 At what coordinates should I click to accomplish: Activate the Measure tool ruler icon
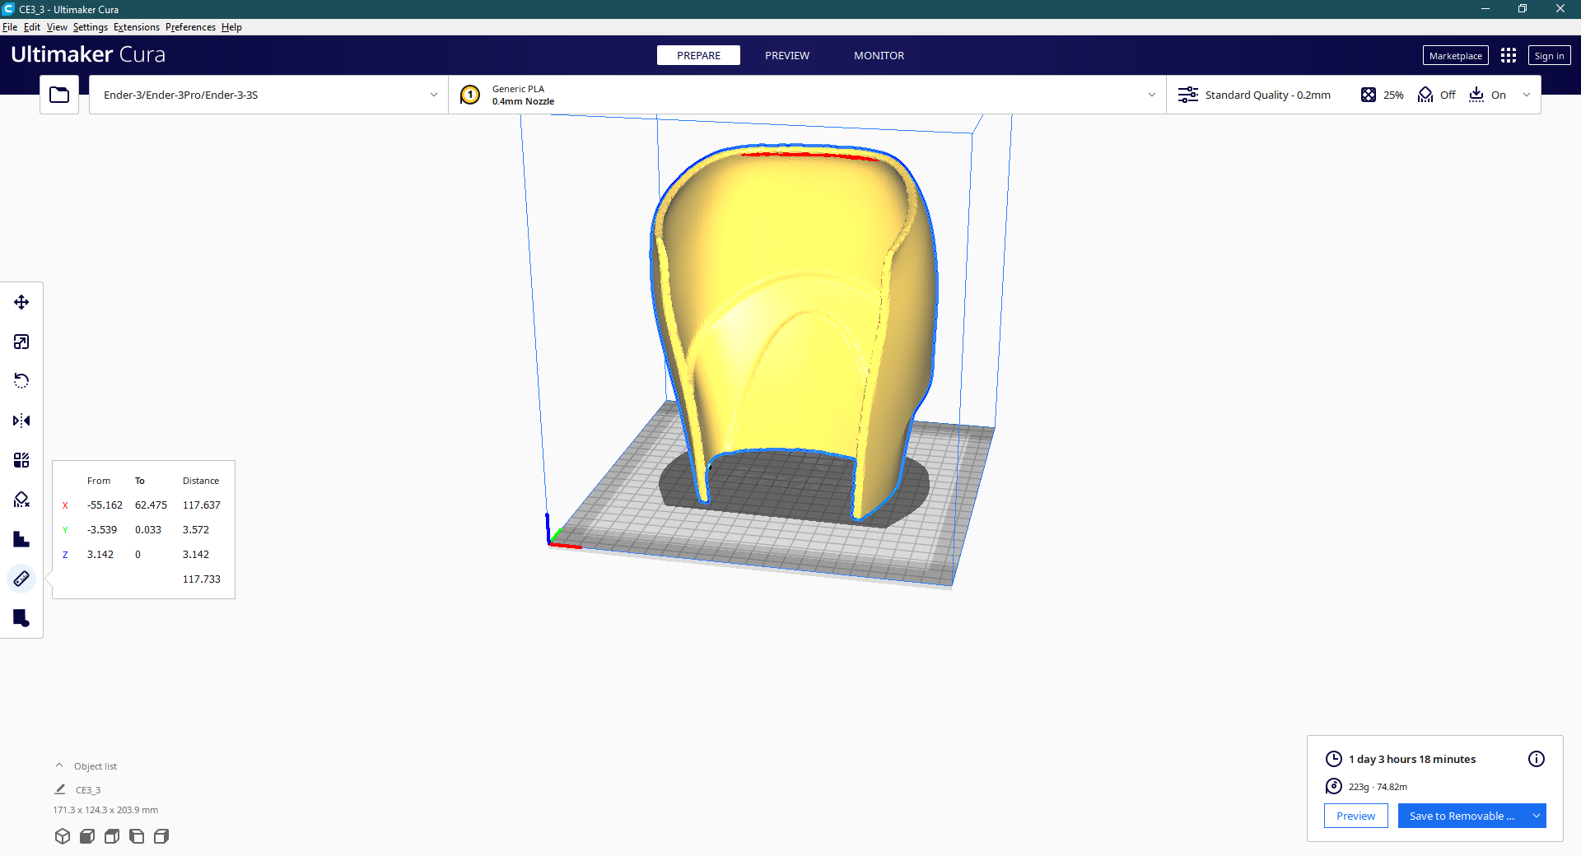21,579
